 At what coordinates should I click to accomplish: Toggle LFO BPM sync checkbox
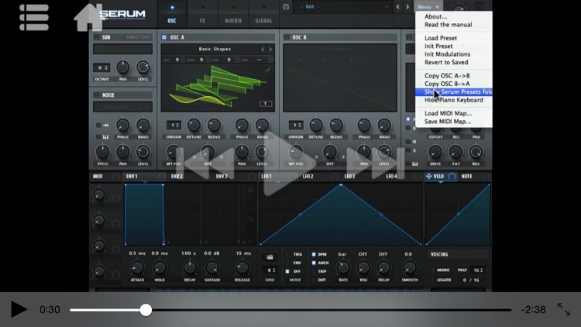(x=314, y=254)
